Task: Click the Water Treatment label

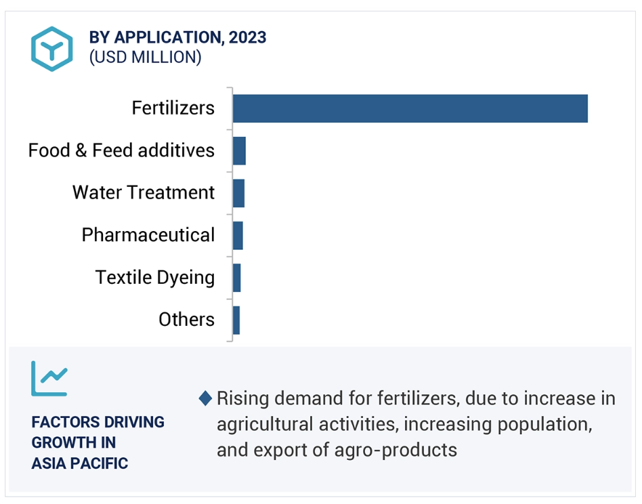Action: (144, 192)
